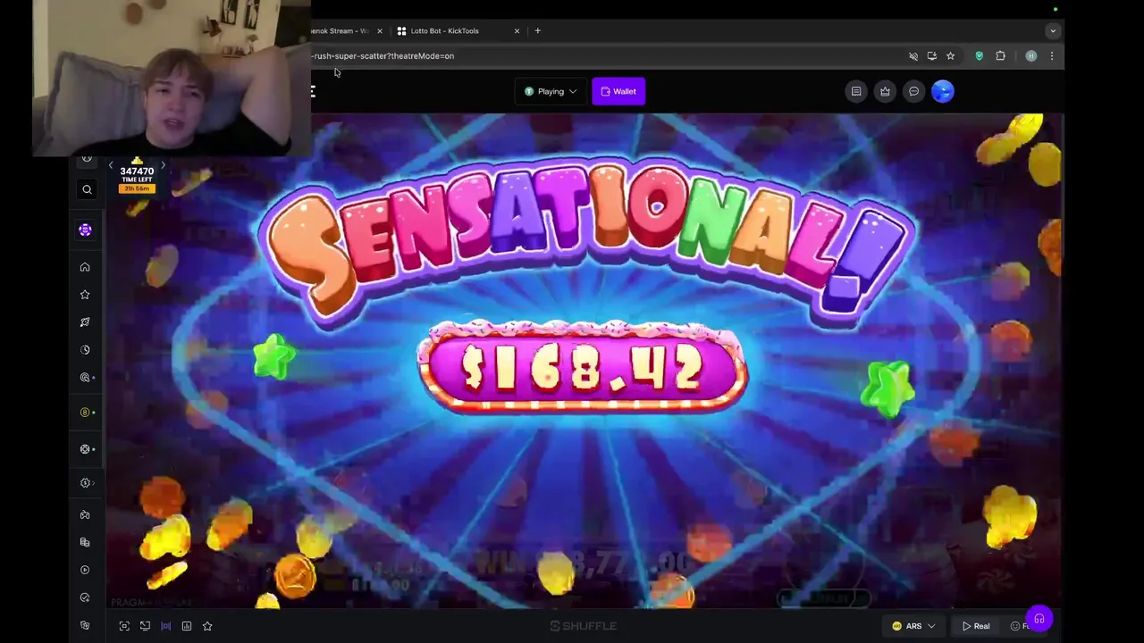Open game in pop-out window icon
Image resolution: width=1144 pixels, height=643 pixels.
(145, 626)
